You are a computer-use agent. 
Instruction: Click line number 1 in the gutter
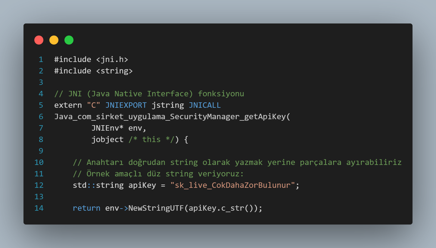pos(41,60)
